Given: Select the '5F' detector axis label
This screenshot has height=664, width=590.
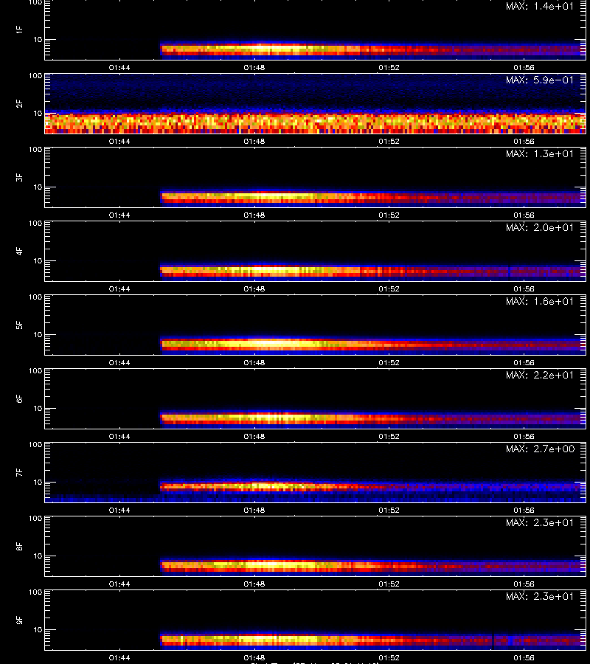Looking at the screenshot, I should [x=19, y=325].
